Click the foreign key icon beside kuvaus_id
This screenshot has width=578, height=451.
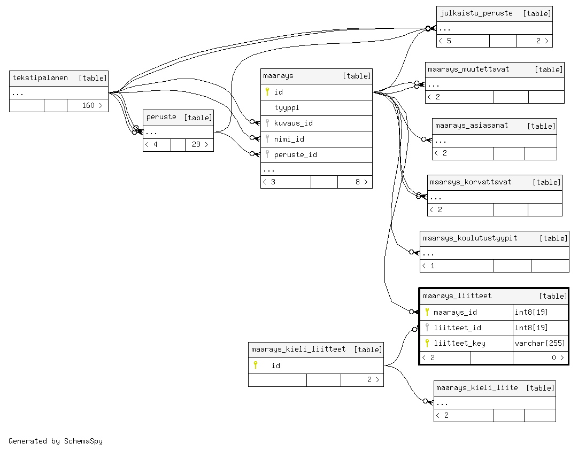(x=267, y=123)
